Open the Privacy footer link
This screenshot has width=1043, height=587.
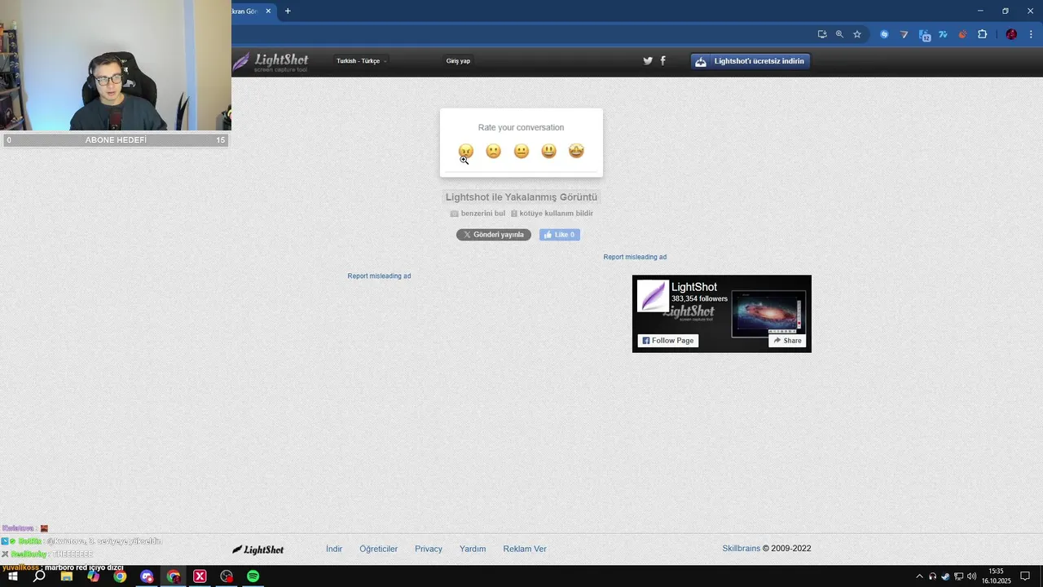[429, 549]
